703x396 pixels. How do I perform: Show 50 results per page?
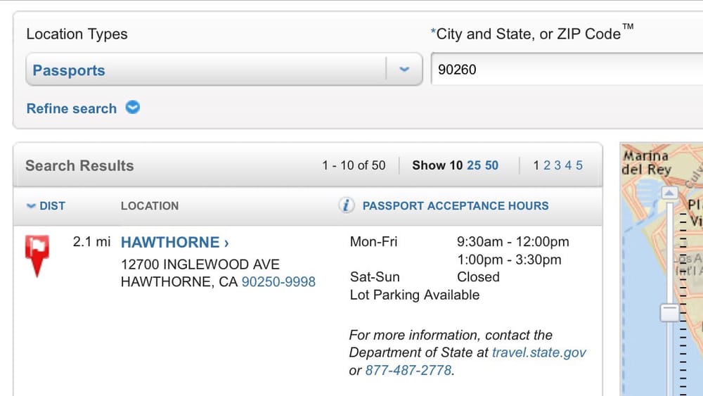tap(491, 165)
